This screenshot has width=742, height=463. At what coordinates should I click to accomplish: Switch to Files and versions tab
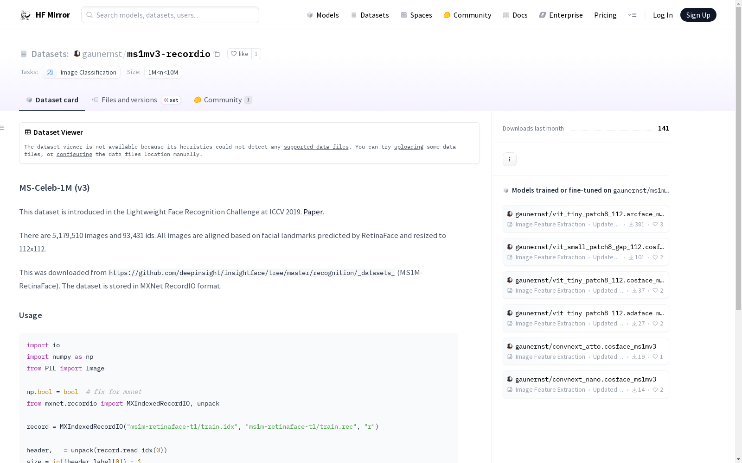pyautogui.click(x=136, y=100)
